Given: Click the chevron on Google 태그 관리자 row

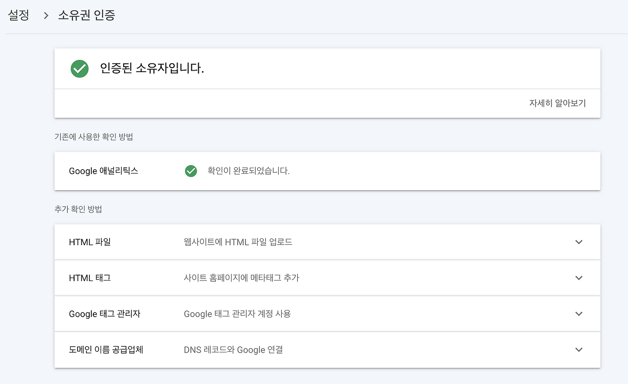Looking at the screenshot, I should (579, 313).
